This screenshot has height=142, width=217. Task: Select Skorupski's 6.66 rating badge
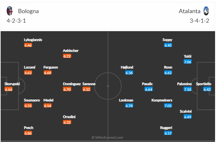coord(9,89)
